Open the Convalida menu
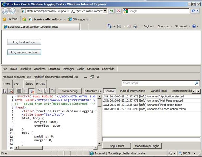This screenshot has width=202, height=157. click(x=108, y=69)
